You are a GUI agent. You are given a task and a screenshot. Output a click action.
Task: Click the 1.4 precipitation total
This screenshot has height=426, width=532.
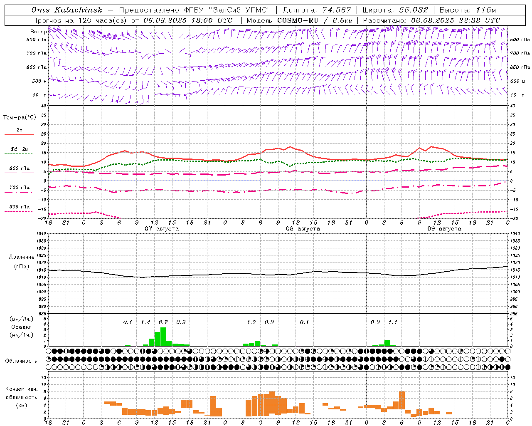[x=145, y=322]
